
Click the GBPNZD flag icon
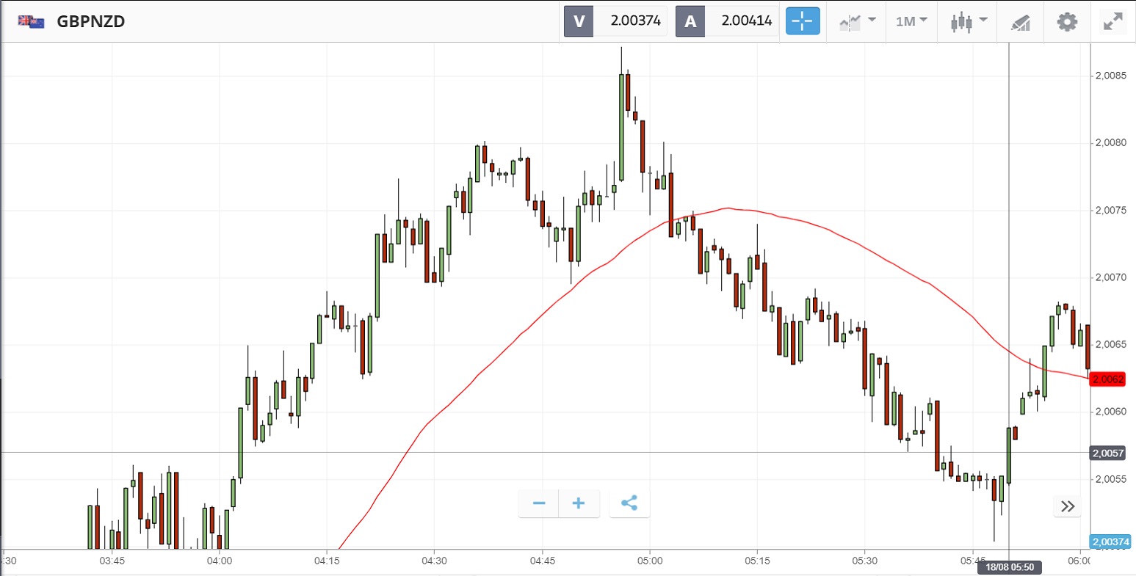tap(31, 21)
